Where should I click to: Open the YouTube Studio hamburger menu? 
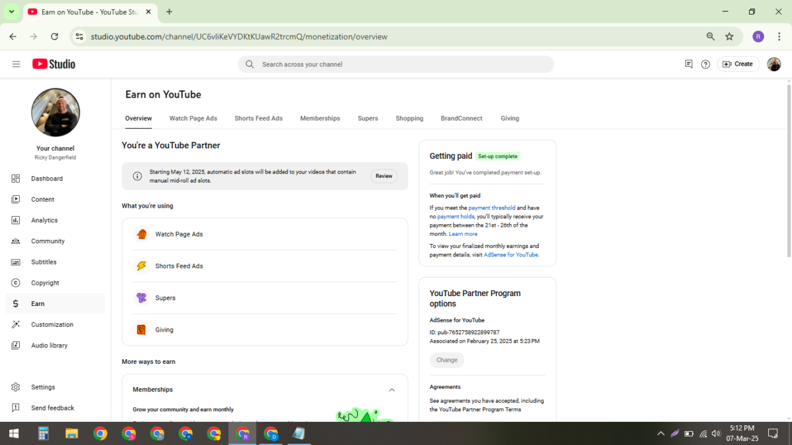coord(16,64)
